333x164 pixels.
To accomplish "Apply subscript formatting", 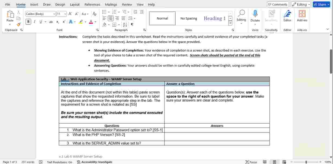I will point(57,22).
